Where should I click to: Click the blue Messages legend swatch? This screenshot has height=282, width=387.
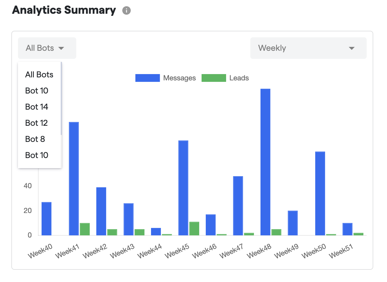(x=147, y=78)
